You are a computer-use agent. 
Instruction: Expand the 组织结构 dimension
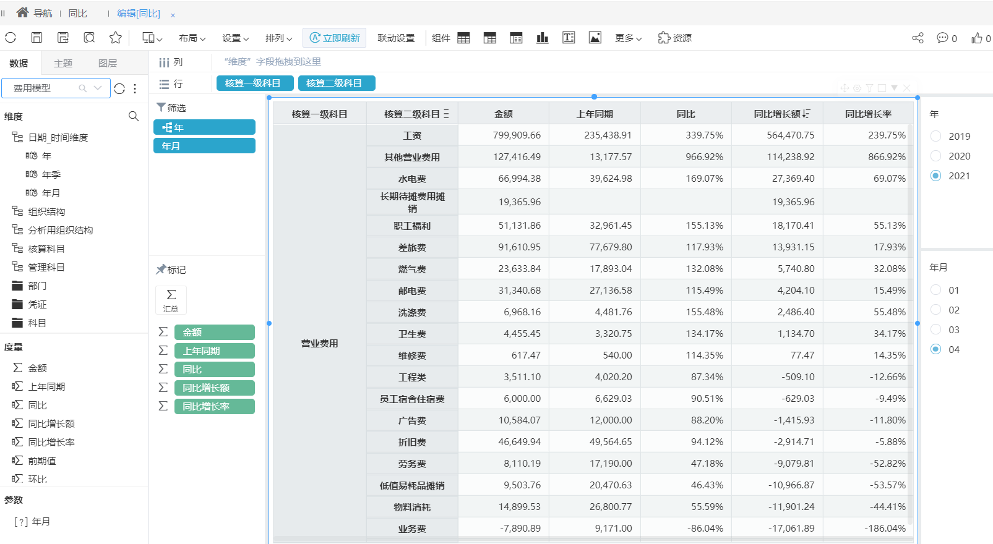pyautogui.click(x=17, y=211)
